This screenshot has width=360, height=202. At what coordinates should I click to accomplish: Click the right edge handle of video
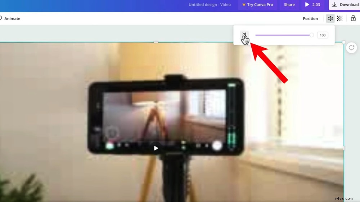pyautogui.click(x=344, y=148)
